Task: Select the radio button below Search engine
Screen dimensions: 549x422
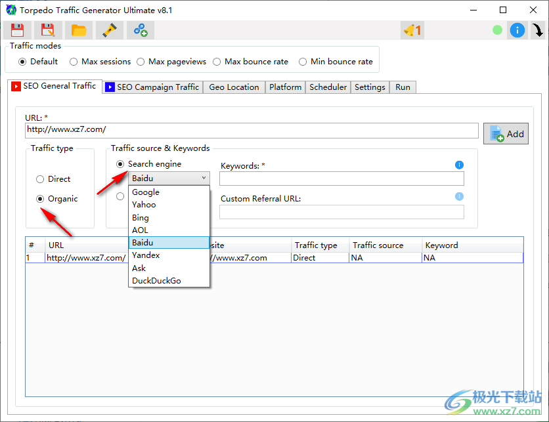Action: click(120, 196)
